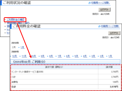Screen dimensions: 122x91
Task: Click printer icon in back usage-status panel
Action: [x=89, y=3]
